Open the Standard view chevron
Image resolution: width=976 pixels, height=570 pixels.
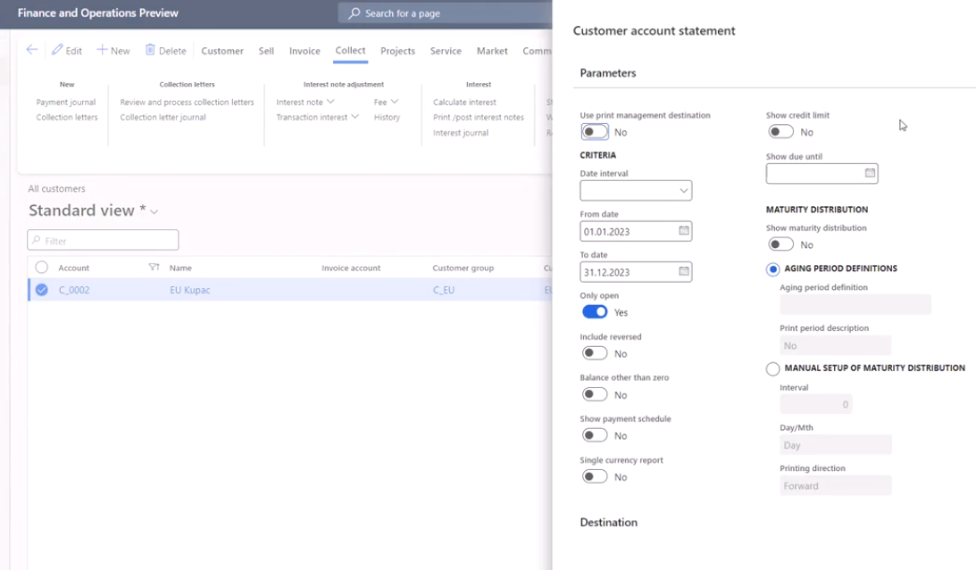click(x=154, y=211)
